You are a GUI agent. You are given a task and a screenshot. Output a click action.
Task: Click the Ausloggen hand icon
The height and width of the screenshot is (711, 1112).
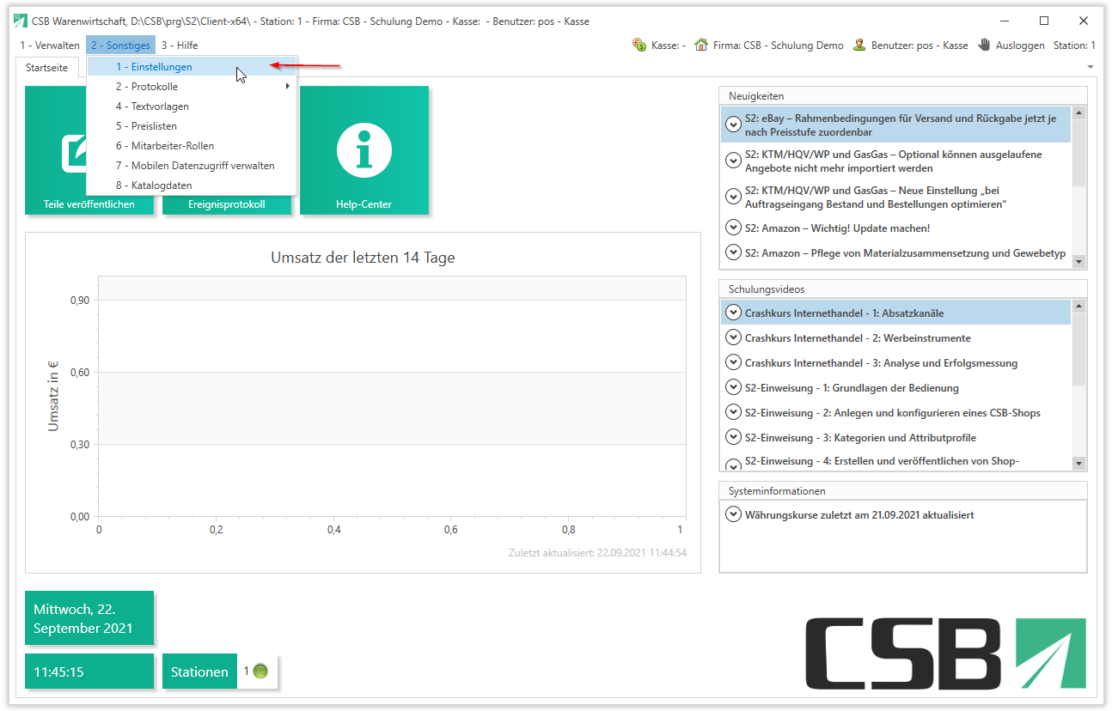pos(985,46)
